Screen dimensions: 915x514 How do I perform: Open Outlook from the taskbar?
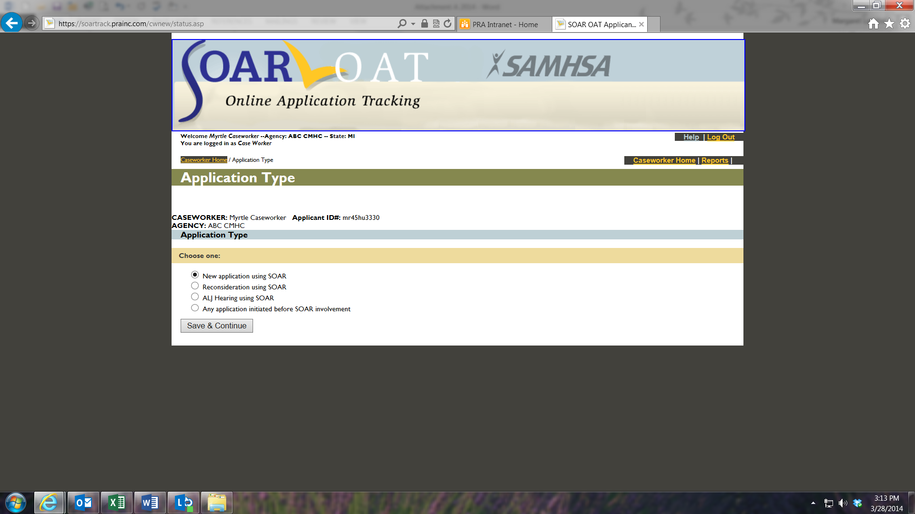coord(83,503)
